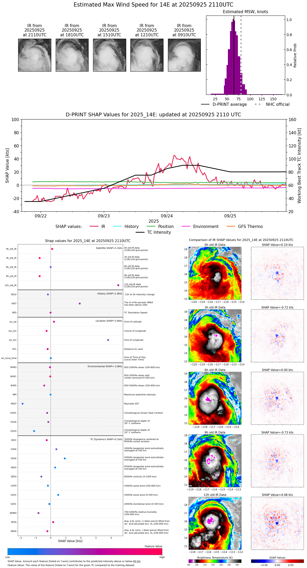The height and width of the screenshot is (568, 307).
Task: Click the GFS Thermo legend entry
Action: (244, 226)
